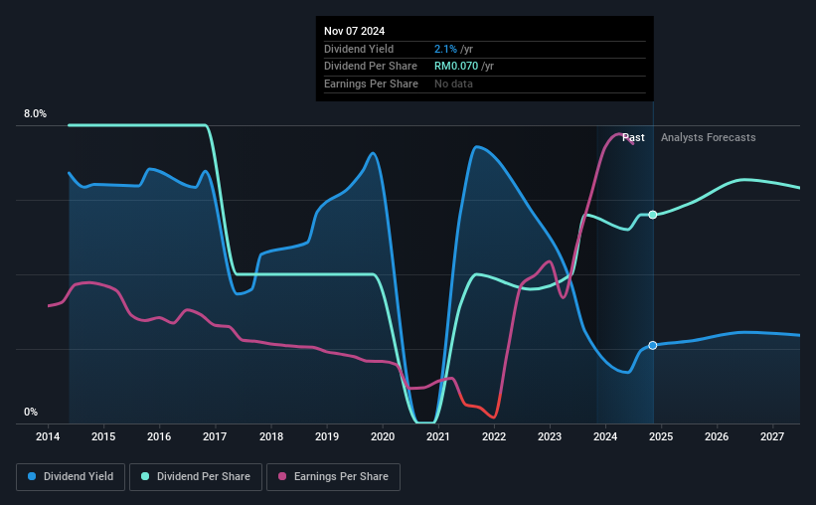
Task: Click the 2014 axis label
Action: (x=48, y=436)
